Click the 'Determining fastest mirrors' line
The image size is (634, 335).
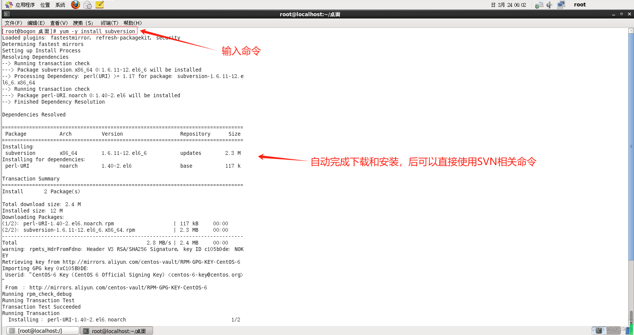pos(43,44)
